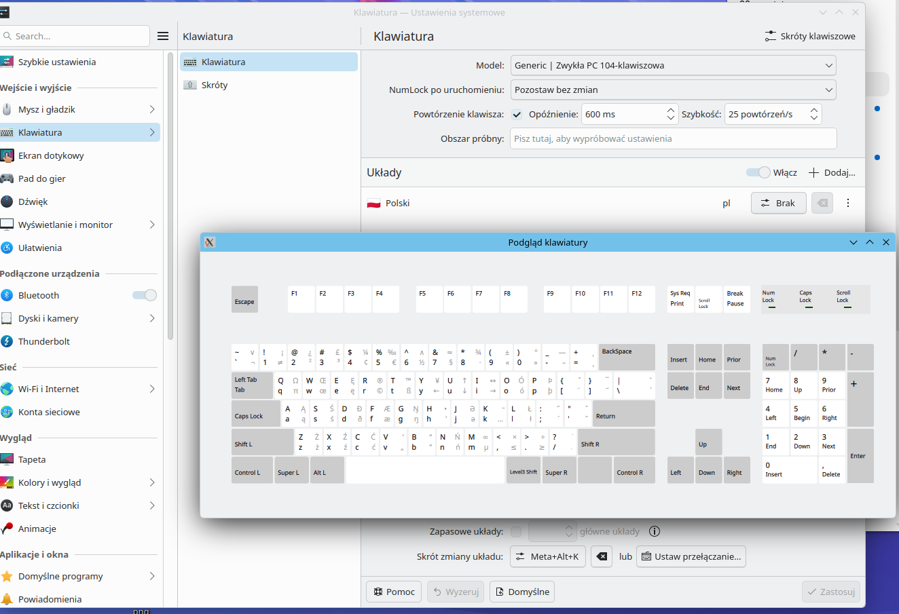Screen dimensions: 899x614
Task: Click the Ustaw przełączanie button
Action: [691, 556]
